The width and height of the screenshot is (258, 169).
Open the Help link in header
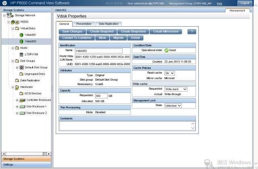[219, 4]
